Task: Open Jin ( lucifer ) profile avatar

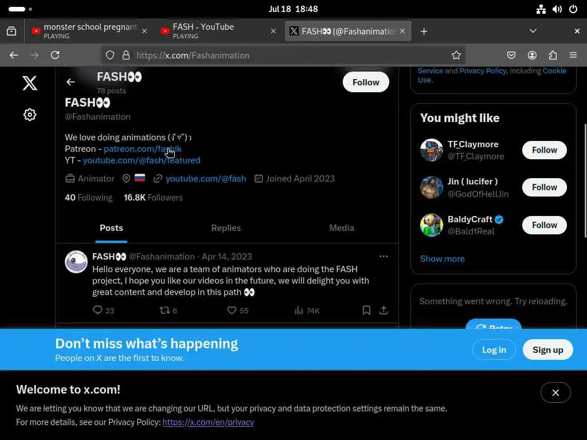Action: tap(431, 187)
